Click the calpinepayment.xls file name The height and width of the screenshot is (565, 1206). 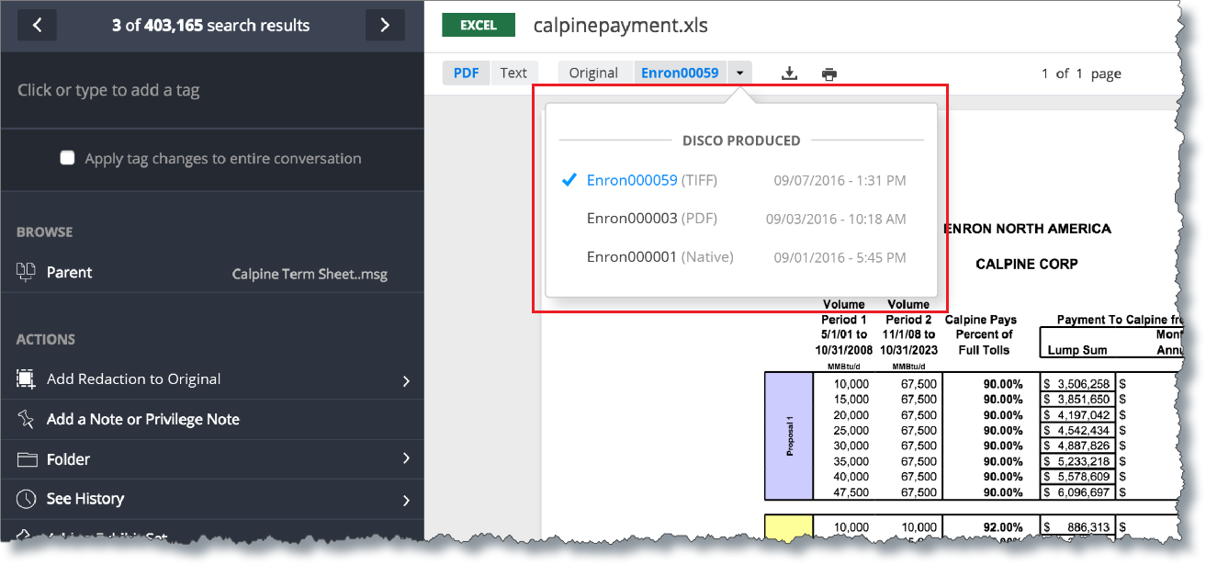click(x=621, y=25)
